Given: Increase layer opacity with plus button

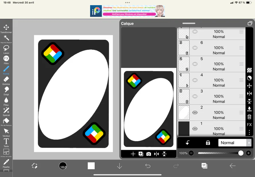Looking at the screenshot, I should point(248,153).
